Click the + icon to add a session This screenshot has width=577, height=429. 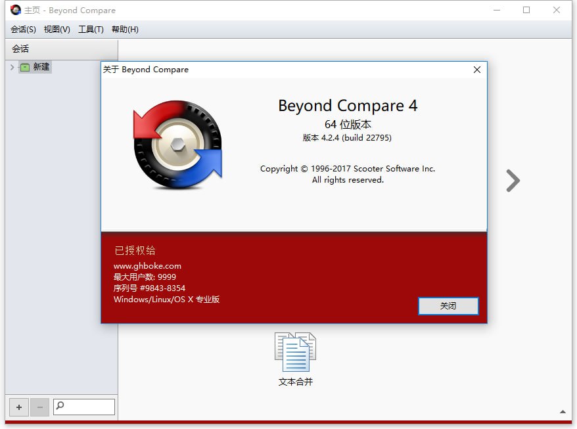[18, 407]
